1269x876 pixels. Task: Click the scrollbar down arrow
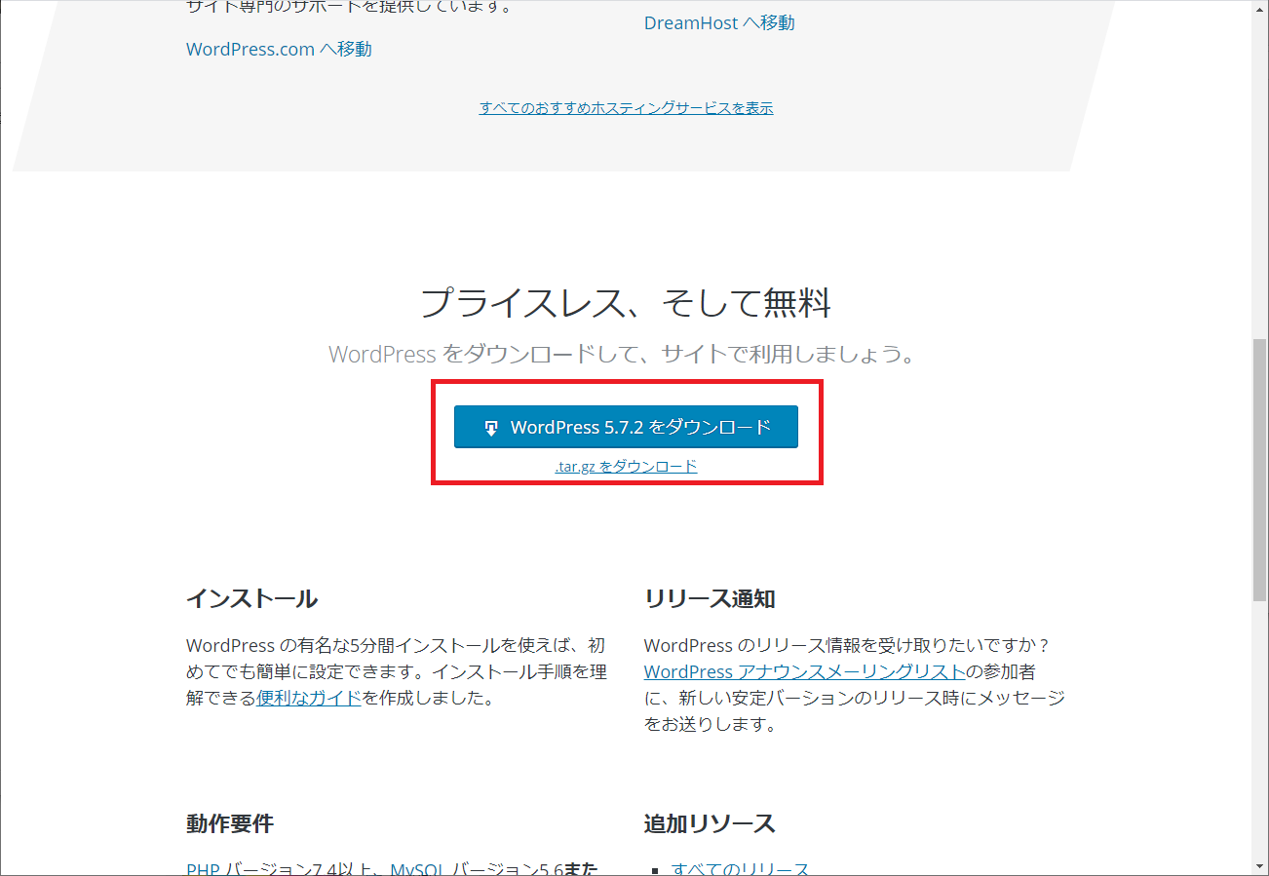pos(1259,866)
